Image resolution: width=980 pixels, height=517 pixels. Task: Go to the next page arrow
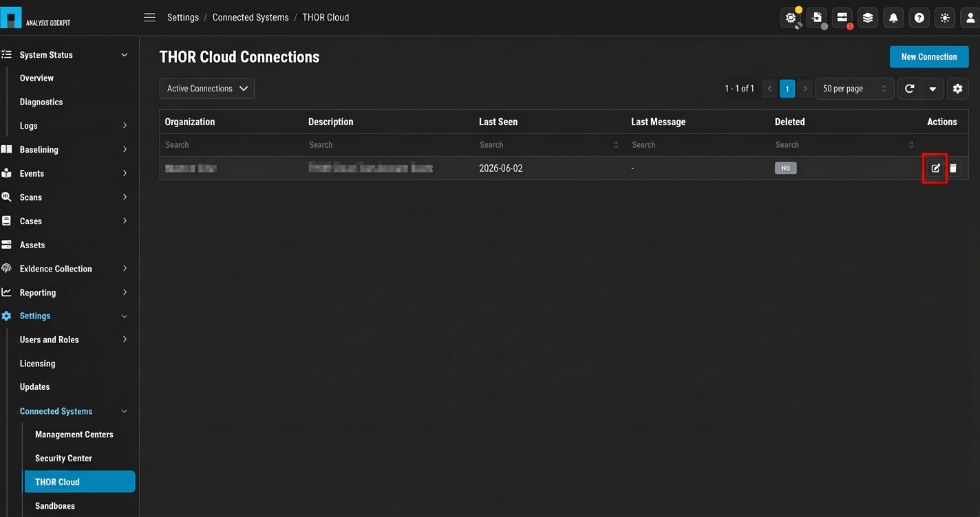tap(805, 89)
